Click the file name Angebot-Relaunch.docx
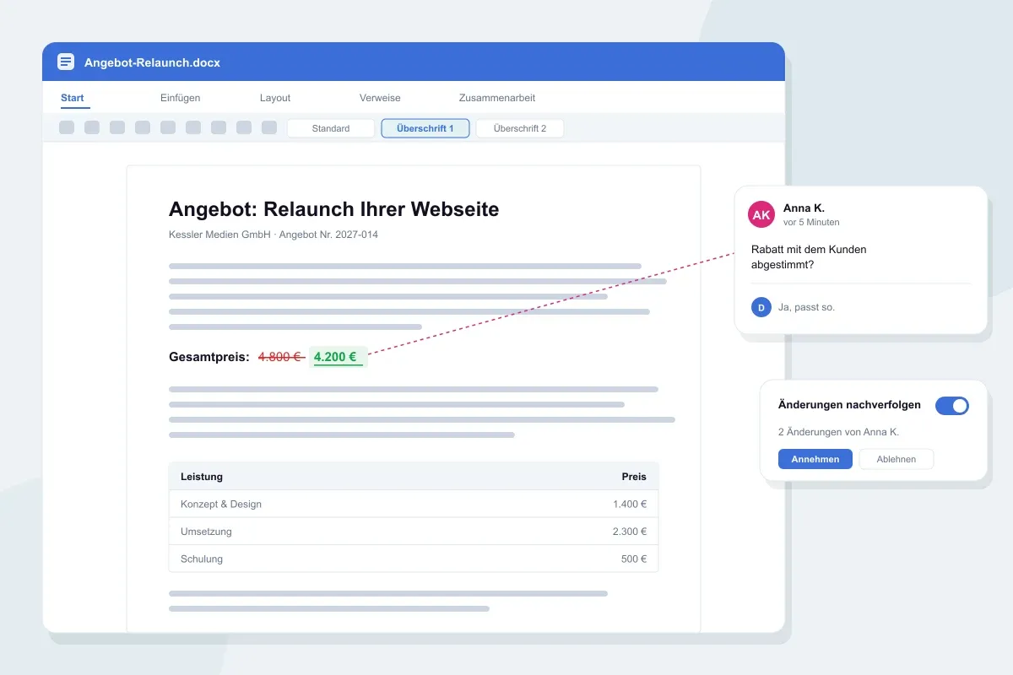Image resolution: width=1013 pixels, height=675 pixels. coord(152,62)
